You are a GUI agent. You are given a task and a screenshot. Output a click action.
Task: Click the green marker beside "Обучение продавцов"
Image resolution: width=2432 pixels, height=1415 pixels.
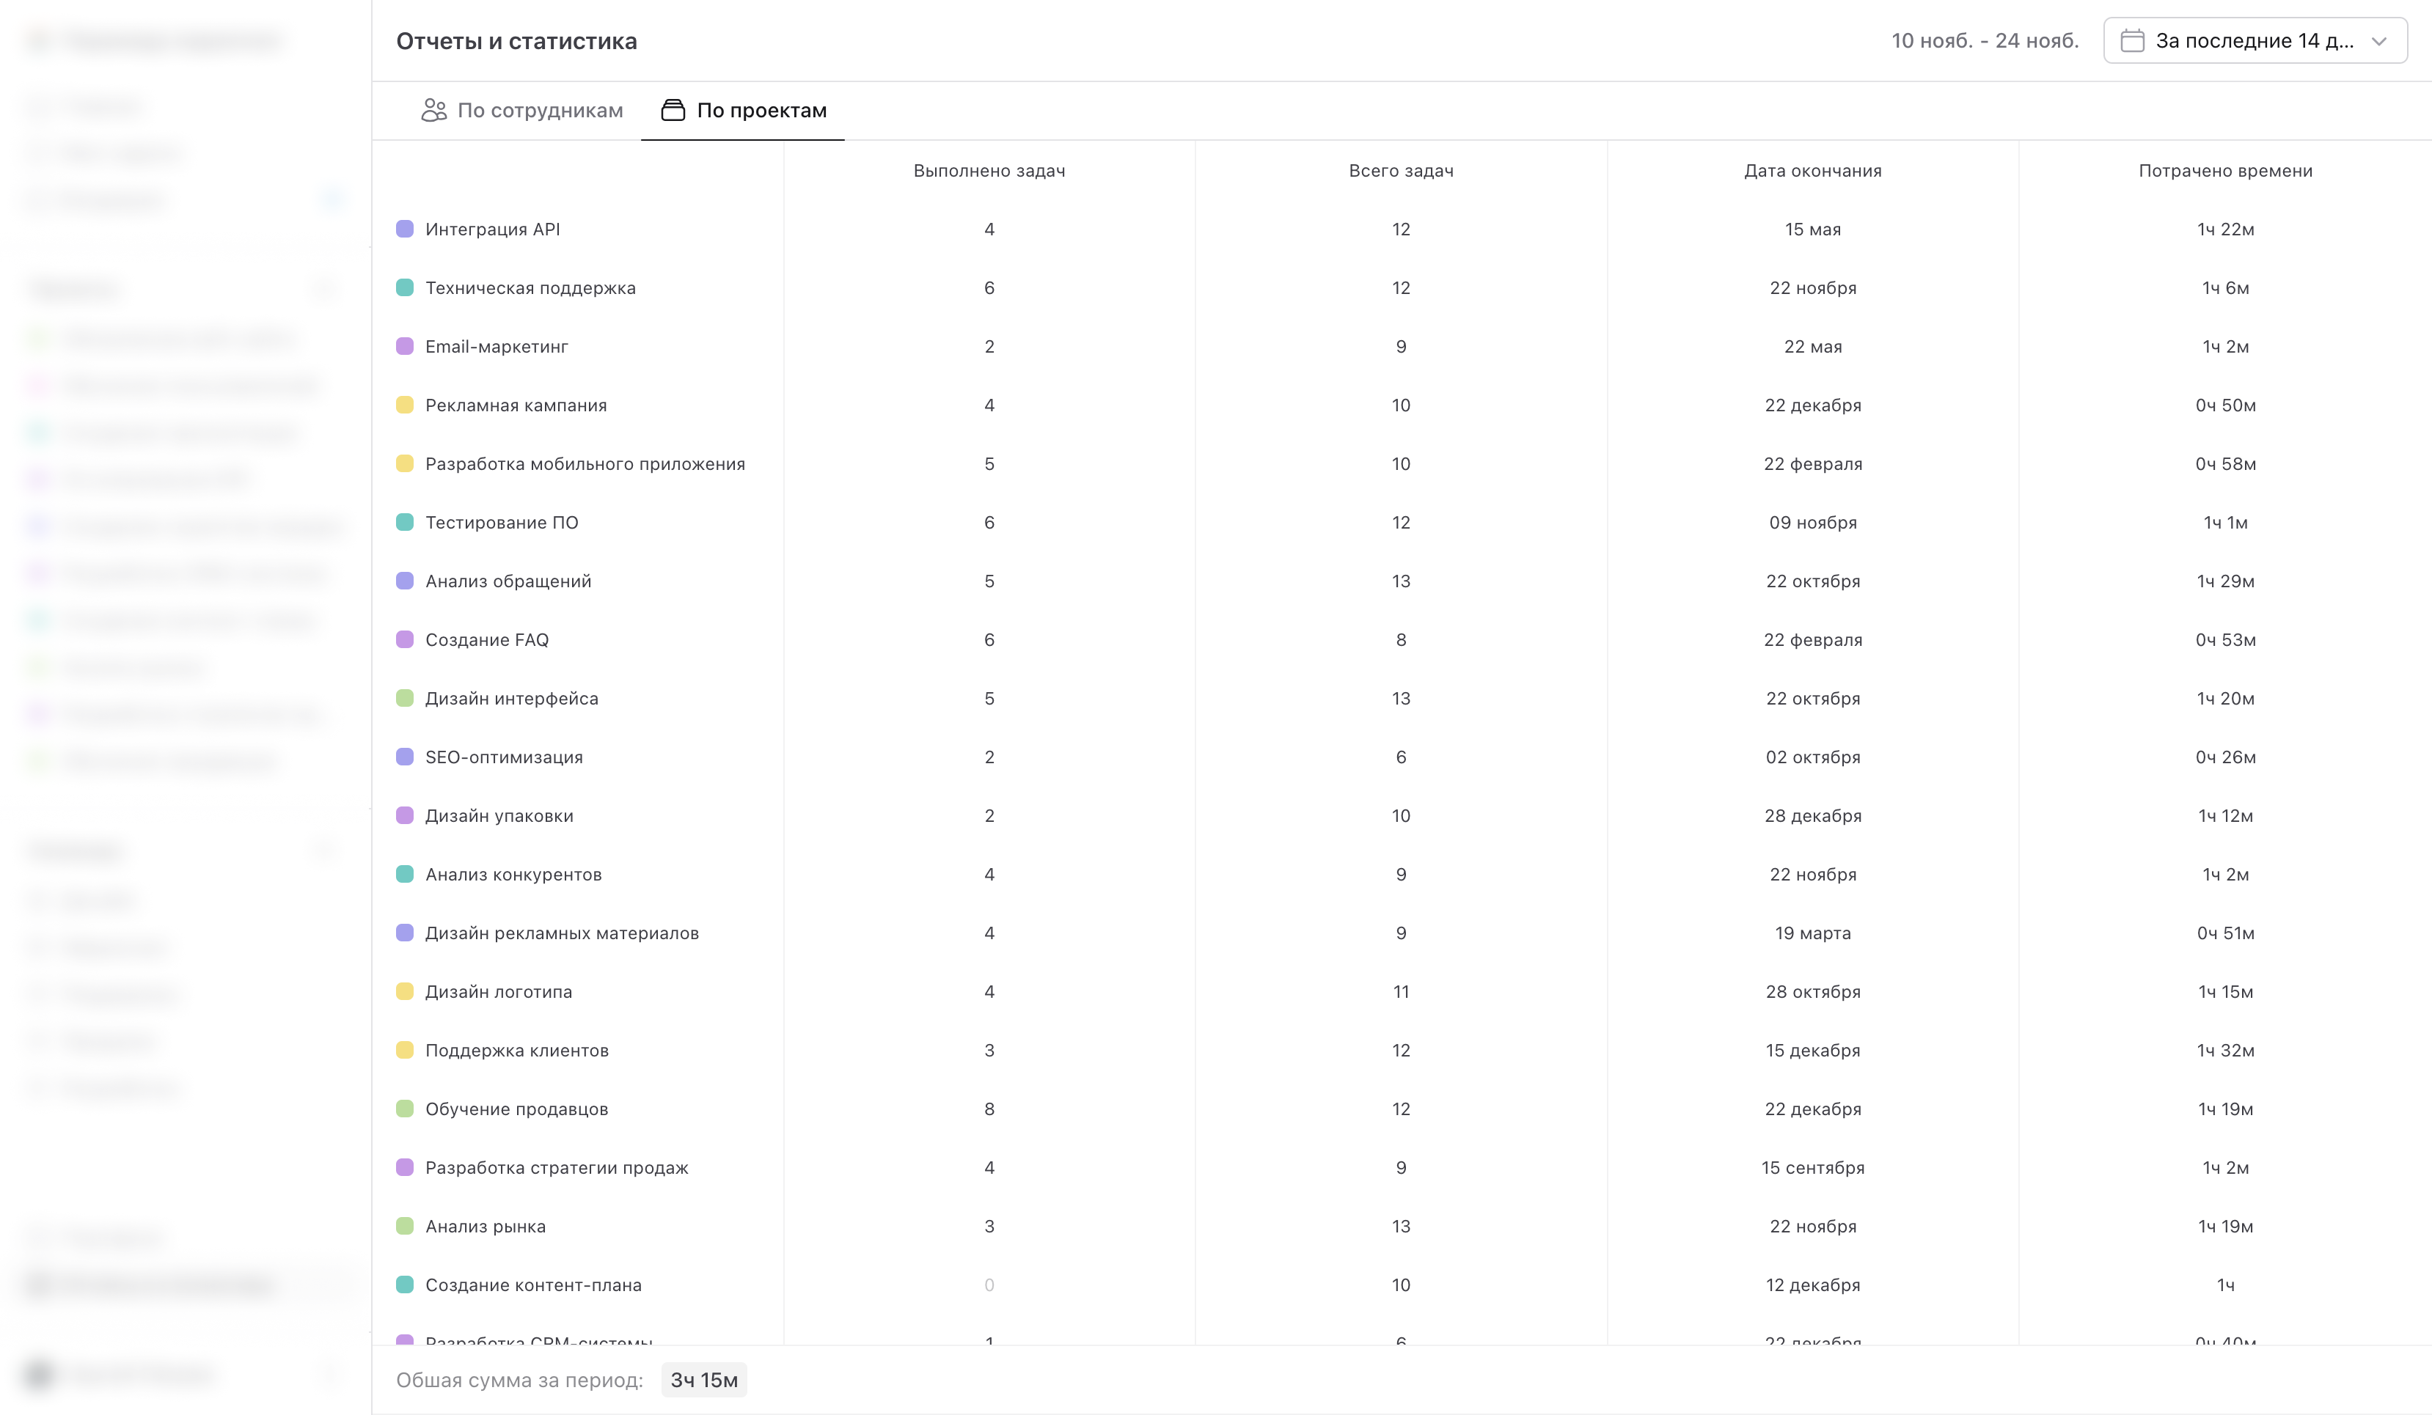(x=406, y=1109)
